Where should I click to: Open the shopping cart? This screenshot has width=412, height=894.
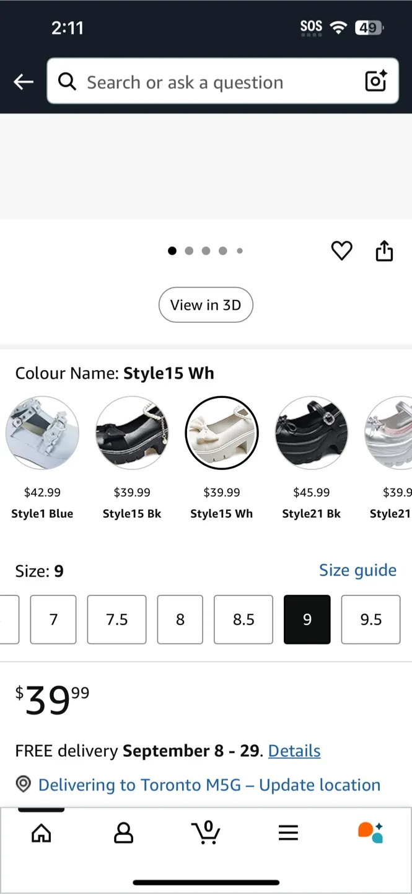tap(206, 832)
